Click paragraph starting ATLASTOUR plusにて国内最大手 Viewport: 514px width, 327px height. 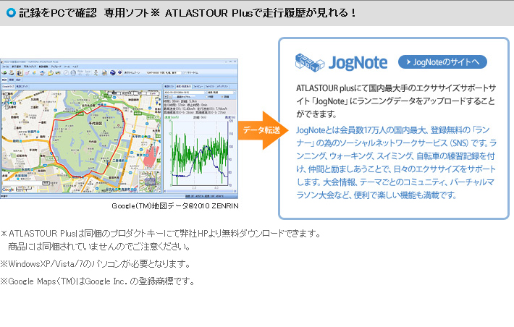point(396,101)
